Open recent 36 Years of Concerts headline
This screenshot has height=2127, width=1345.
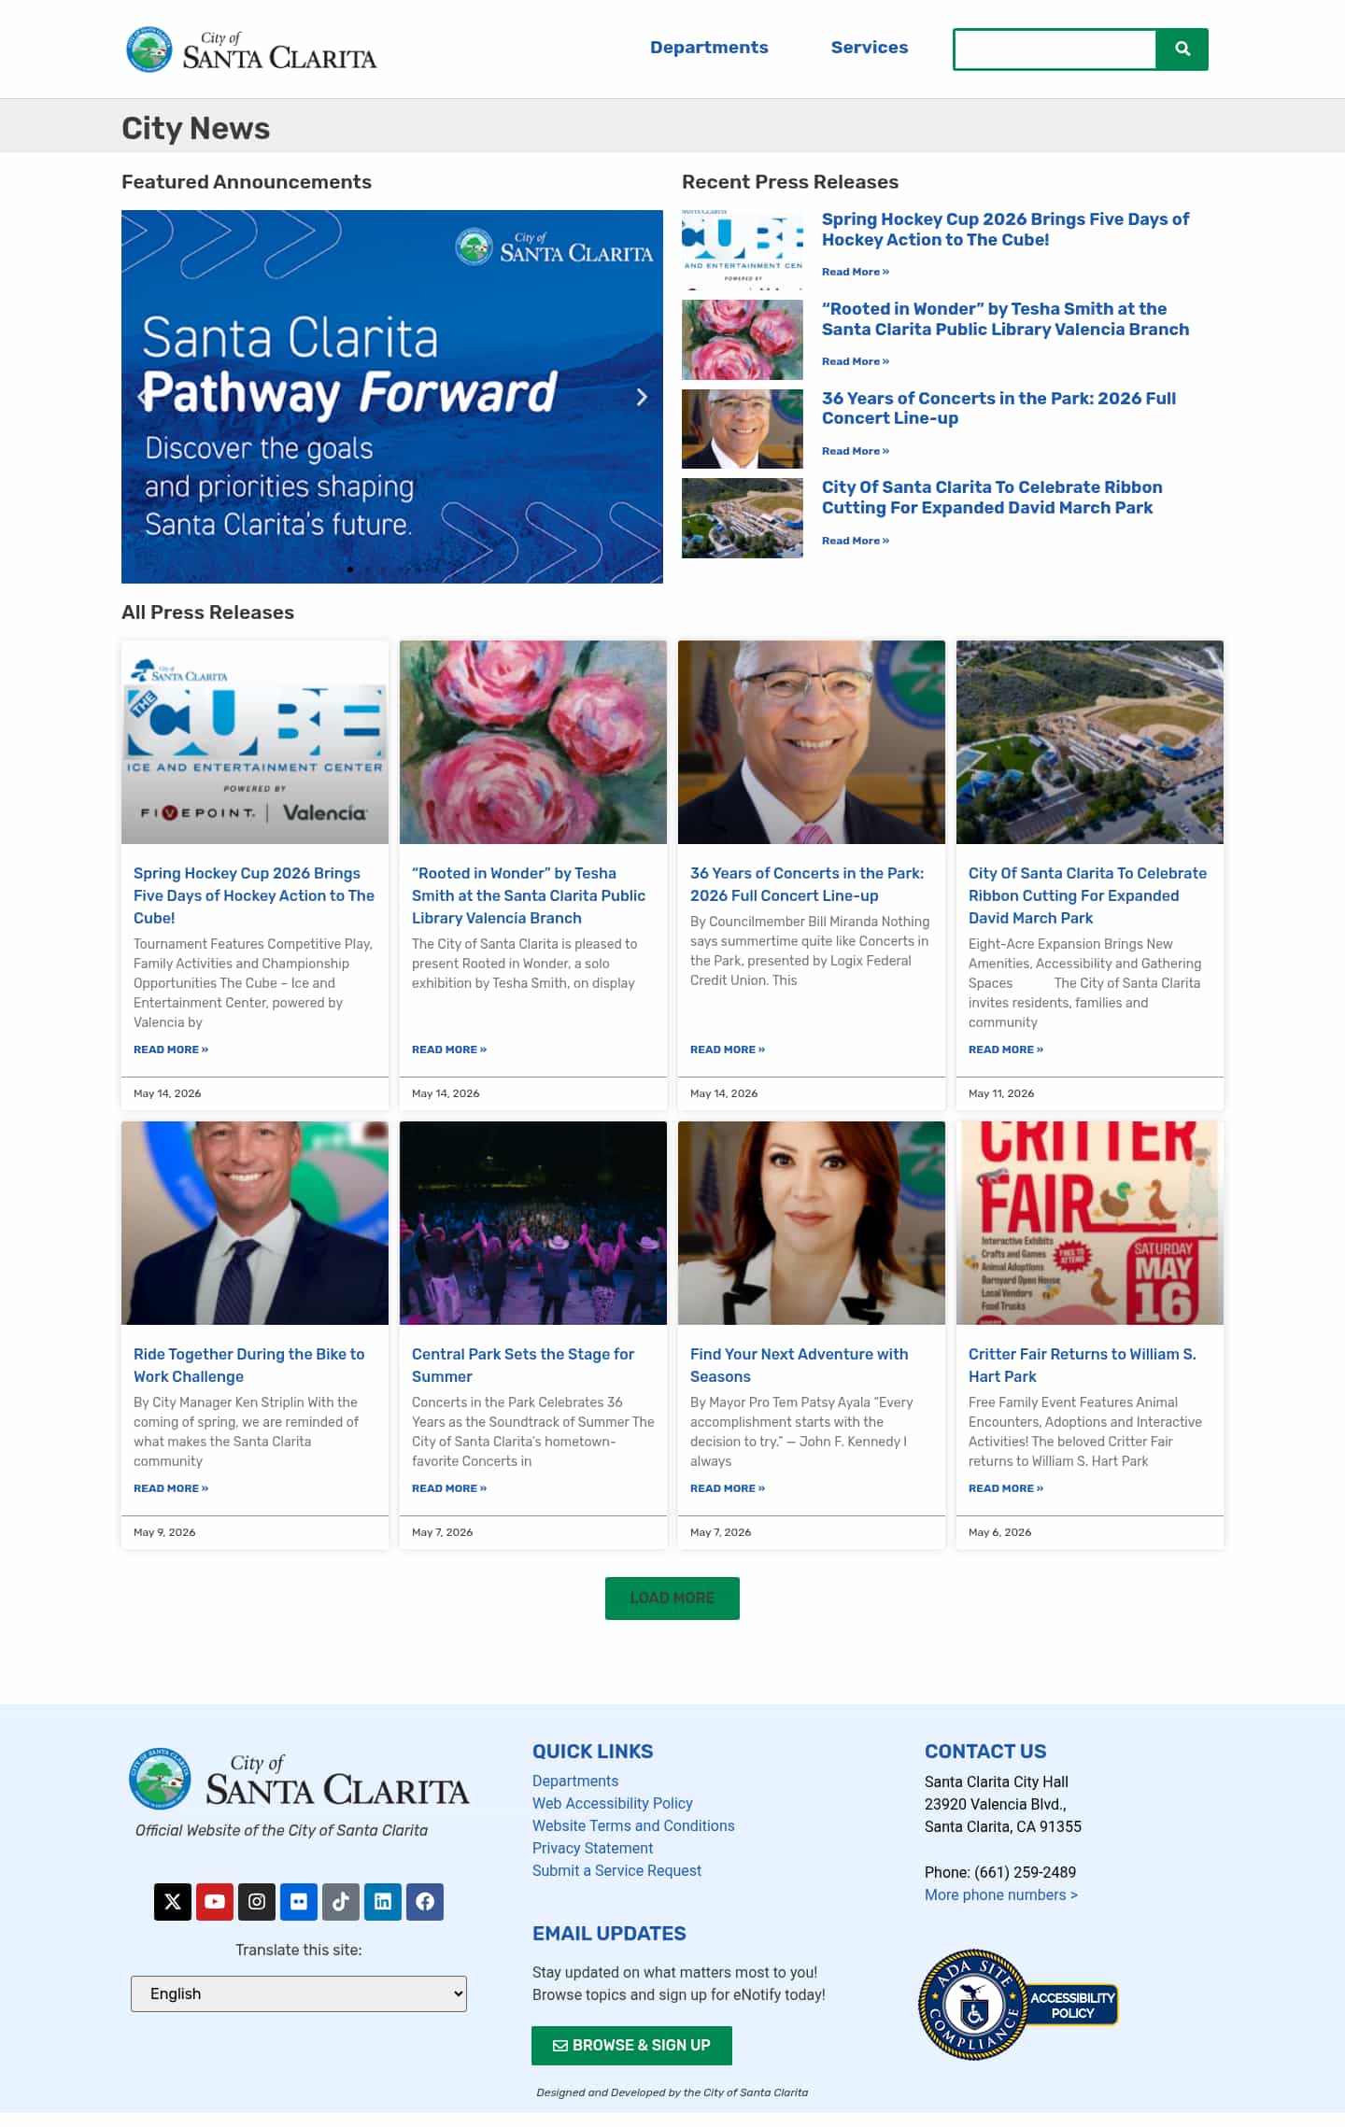(x=998, y=408)
